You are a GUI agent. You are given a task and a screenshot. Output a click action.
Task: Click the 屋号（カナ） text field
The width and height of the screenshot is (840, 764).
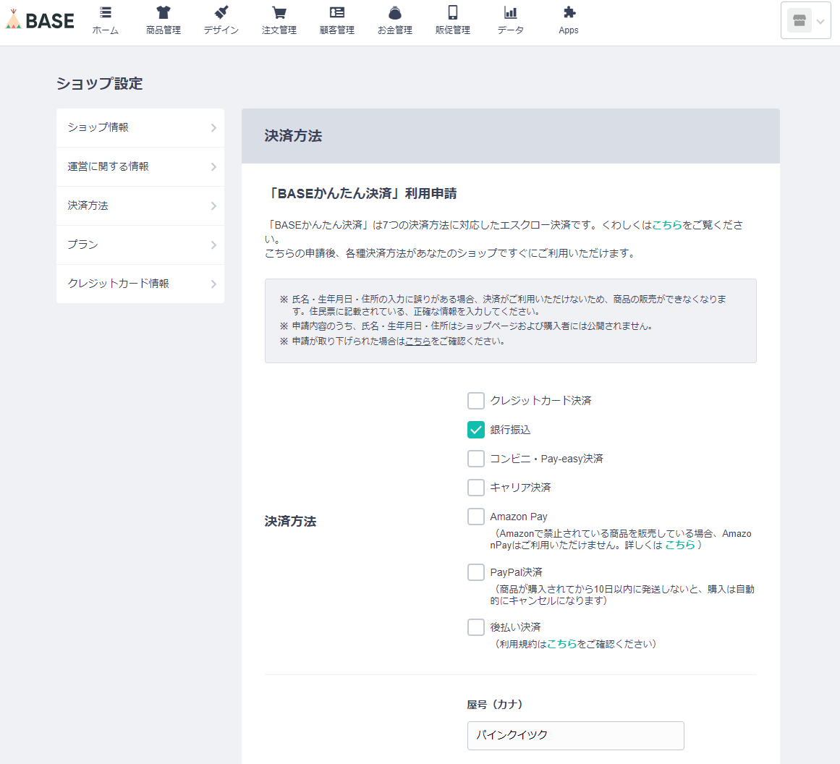click(575, 735)
